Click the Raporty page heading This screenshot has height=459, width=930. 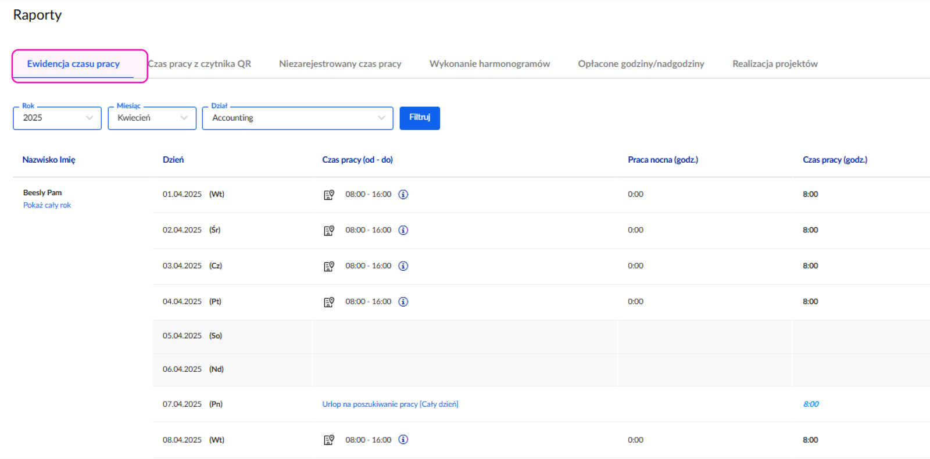(37, 15)
